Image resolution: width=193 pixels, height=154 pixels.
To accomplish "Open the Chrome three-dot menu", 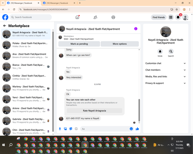I will [190, 9].
